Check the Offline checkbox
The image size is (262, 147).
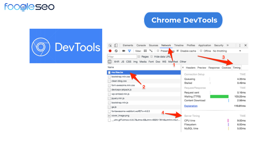(x=201, y=51)
